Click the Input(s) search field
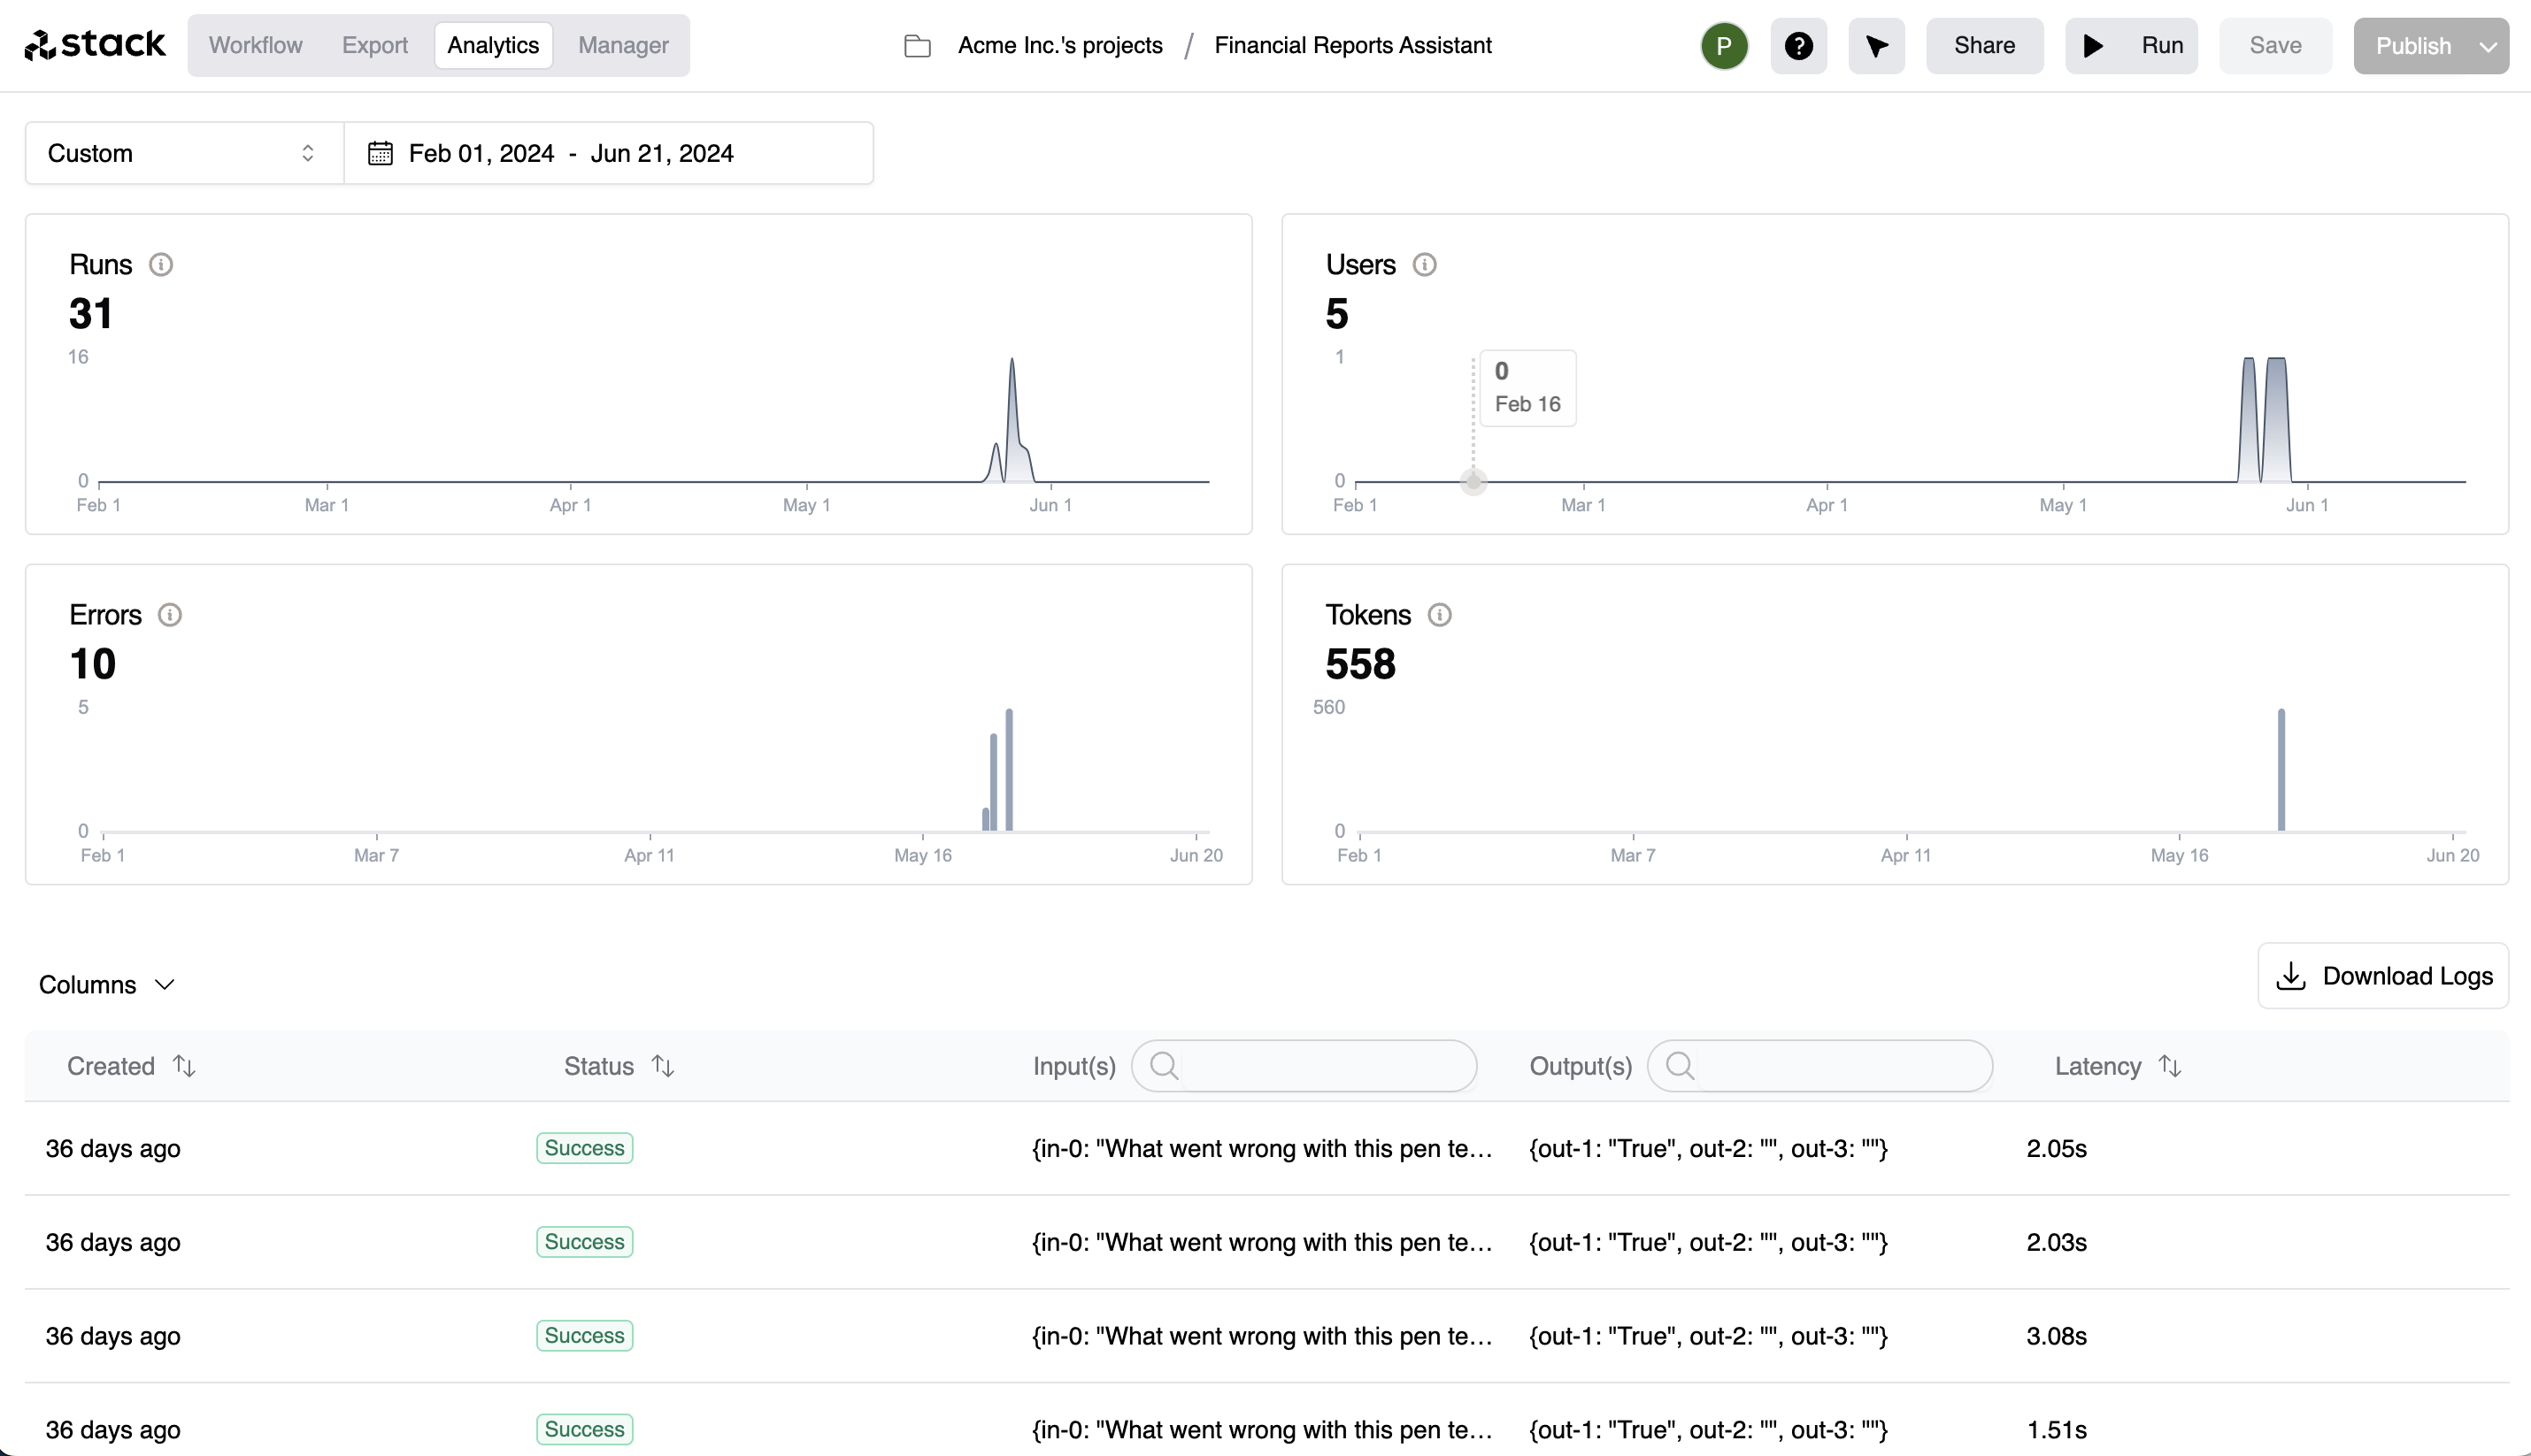The height and width of the screenshot is (1456, 2531). 1304,1066
